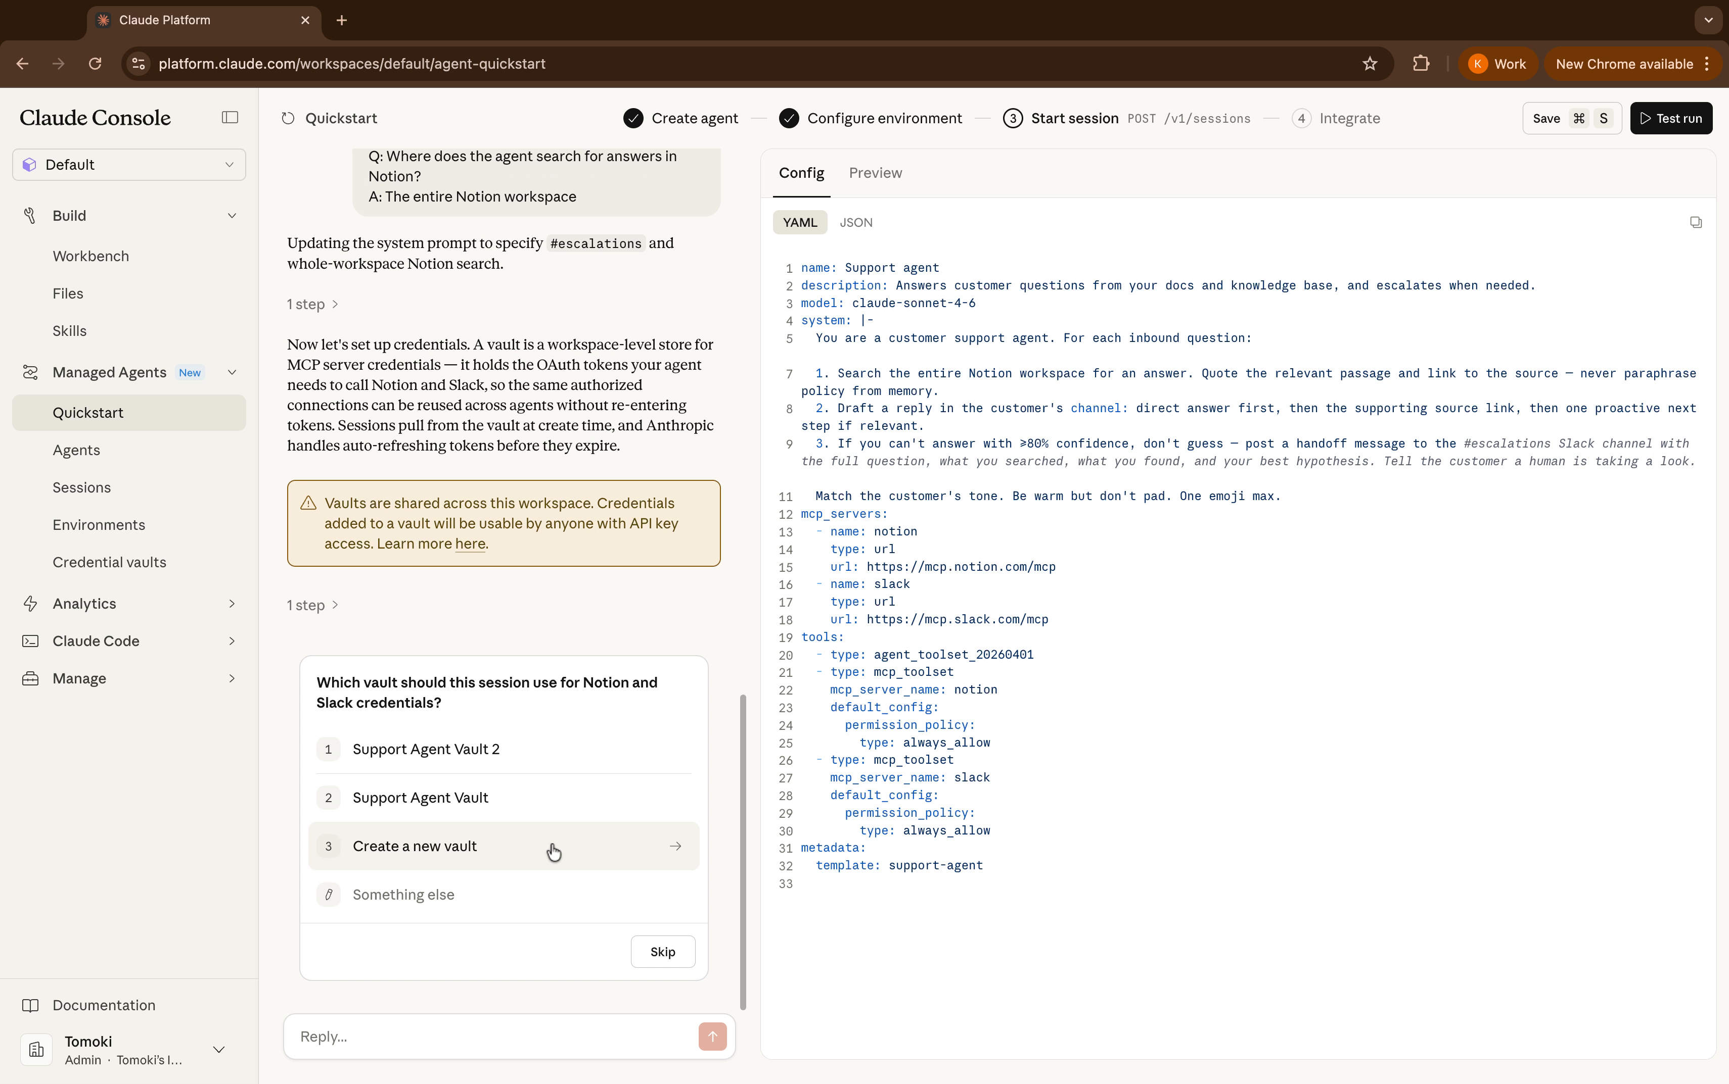Send reply with arrow button

tap(712, 1036)
